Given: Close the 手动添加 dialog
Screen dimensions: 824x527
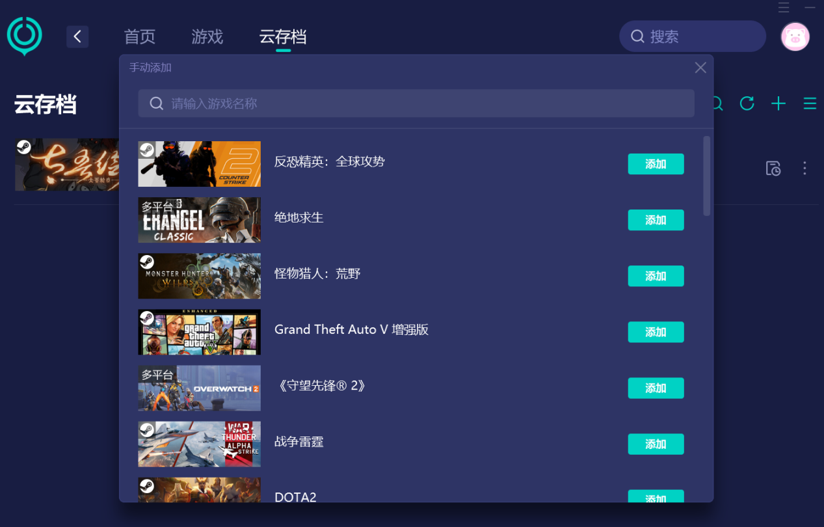Looking at the screenshot, I should click(700, 68).
